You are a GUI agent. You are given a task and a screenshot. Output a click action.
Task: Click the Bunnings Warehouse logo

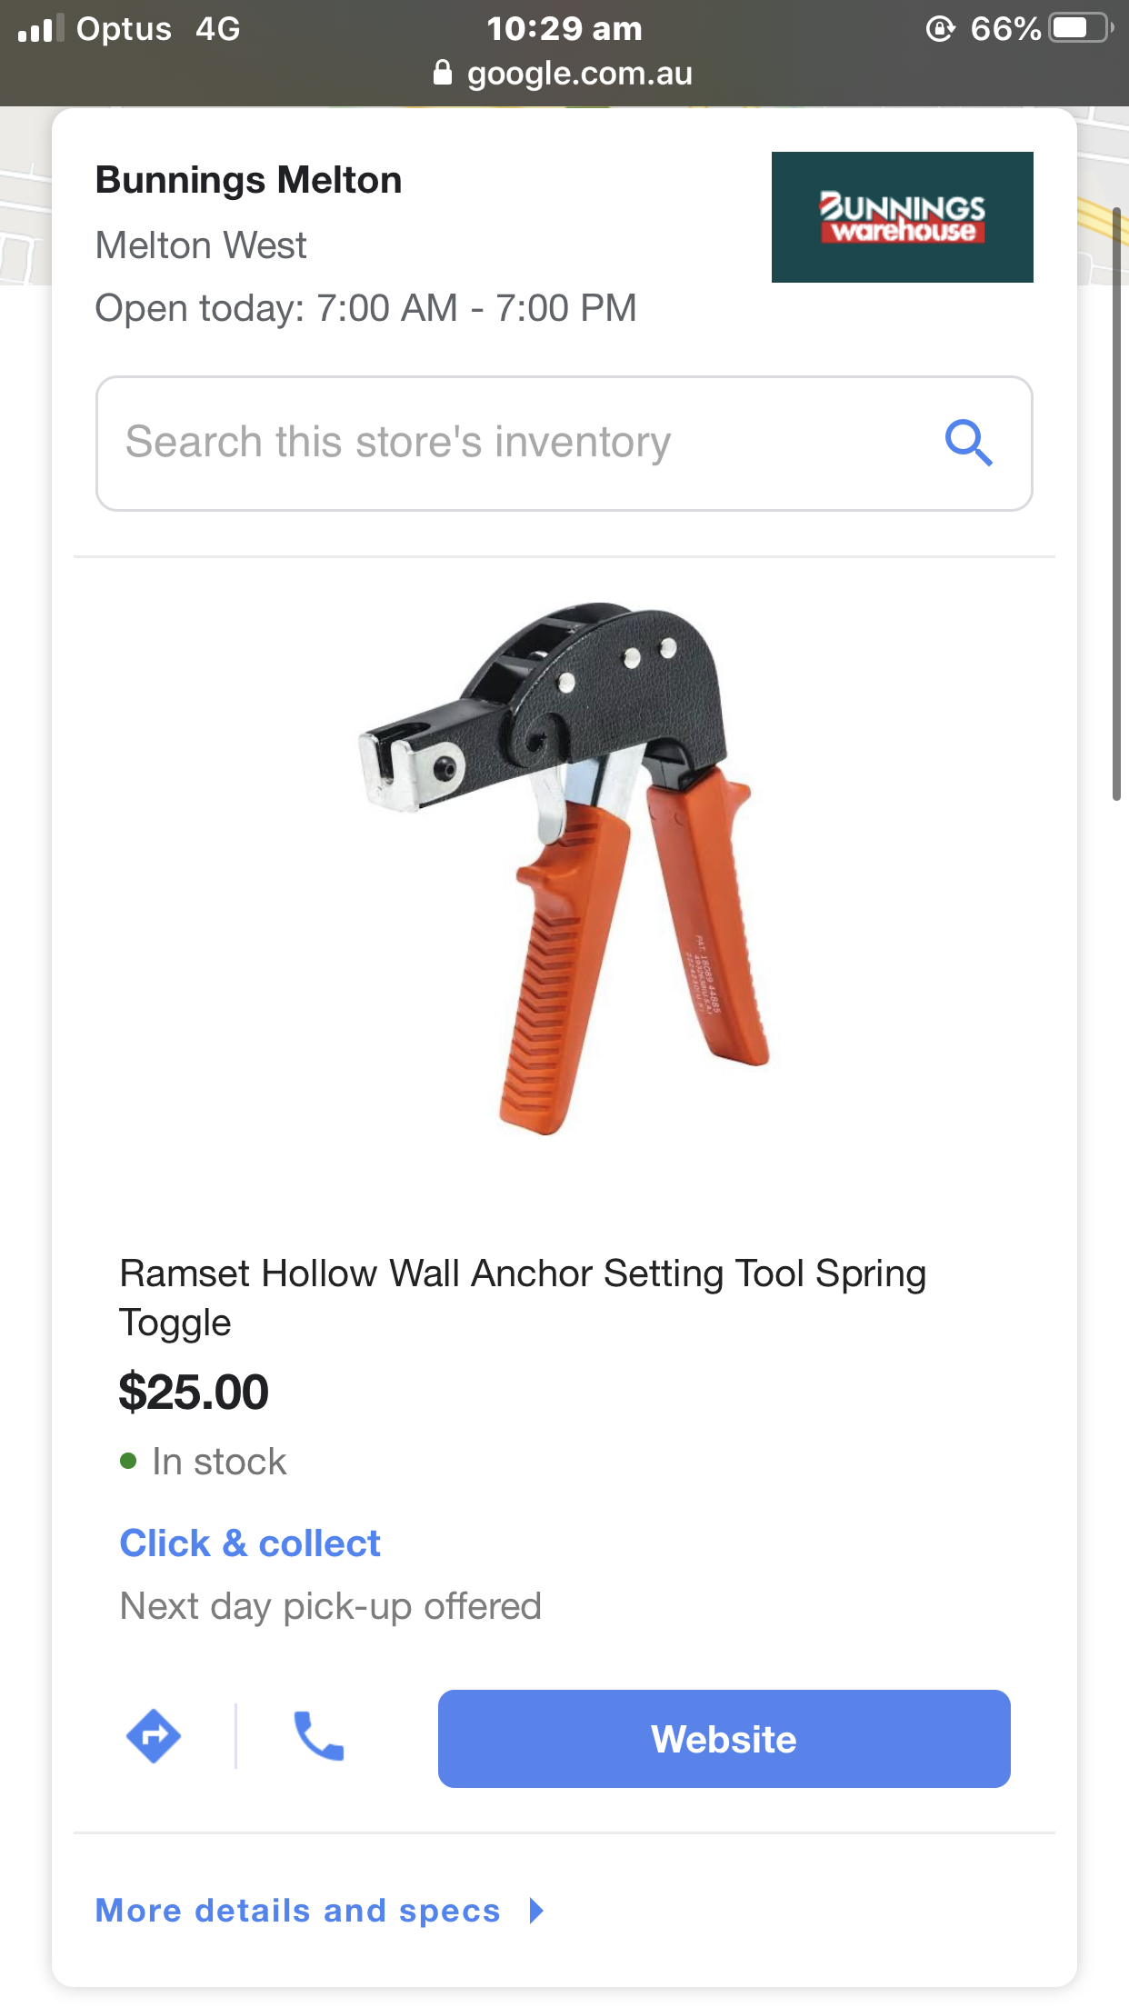pyautogui.click(x=902, y=217)
